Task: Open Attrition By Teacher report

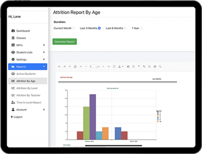Action: pos(28,95)
